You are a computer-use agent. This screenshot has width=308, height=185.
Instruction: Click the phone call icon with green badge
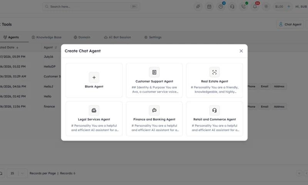point(243,7)
